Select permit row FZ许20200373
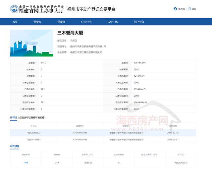This screenshot has width=212, height=171. pyautogui.click(x=33, y=133)
